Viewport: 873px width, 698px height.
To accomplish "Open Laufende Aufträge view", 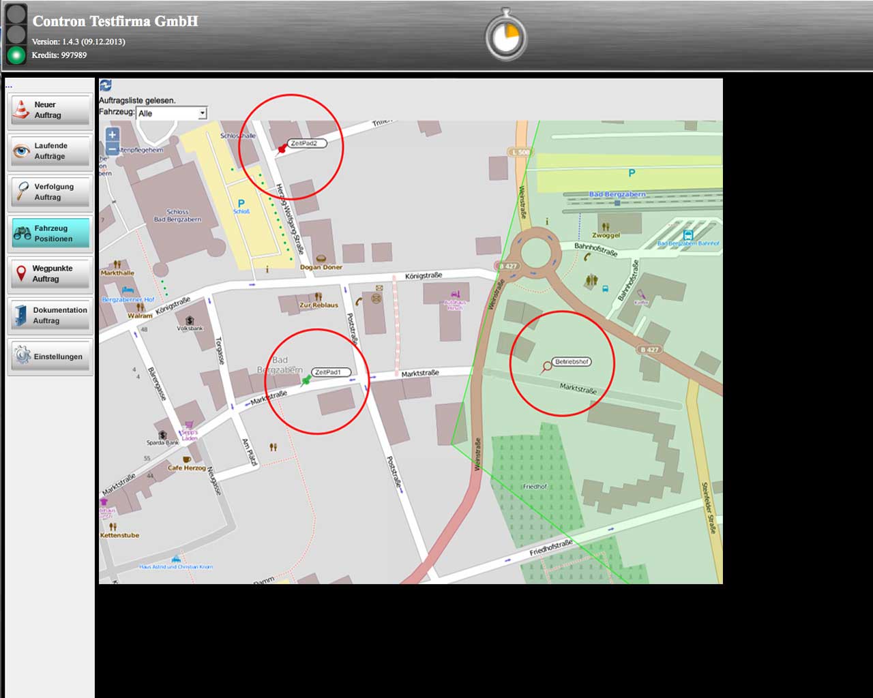I will pos(50,151).
